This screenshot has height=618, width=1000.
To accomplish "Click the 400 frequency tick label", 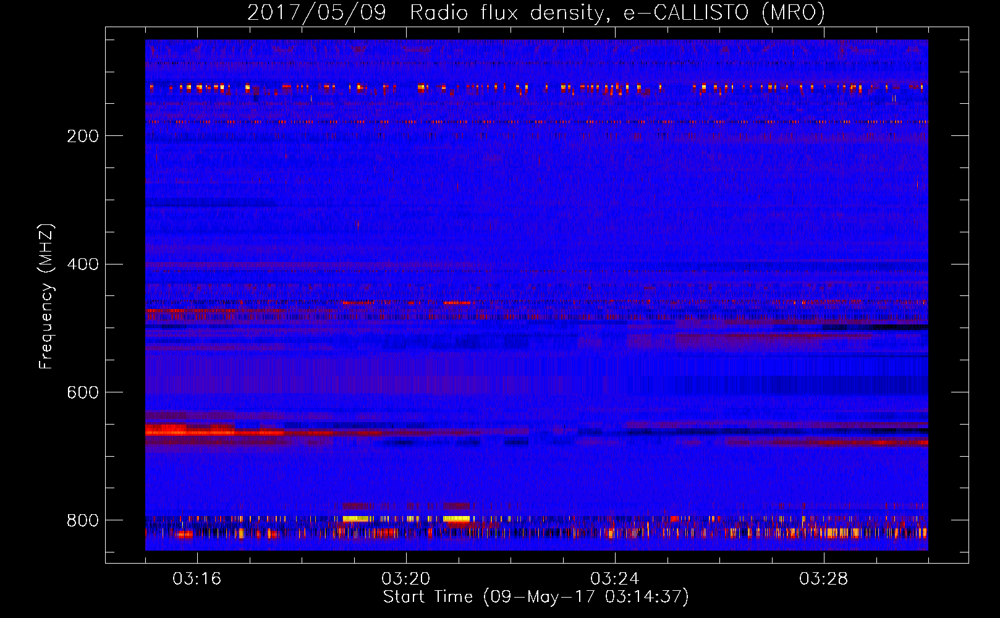I will click(x=83, y=265).
